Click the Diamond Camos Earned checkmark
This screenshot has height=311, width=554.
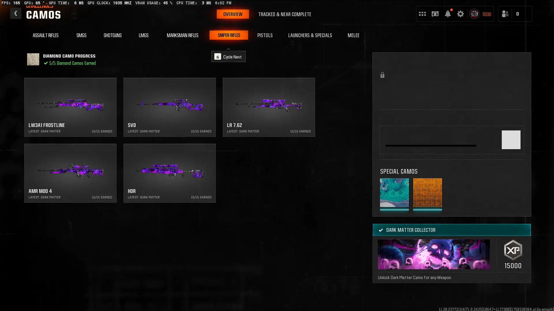[46, 63]
